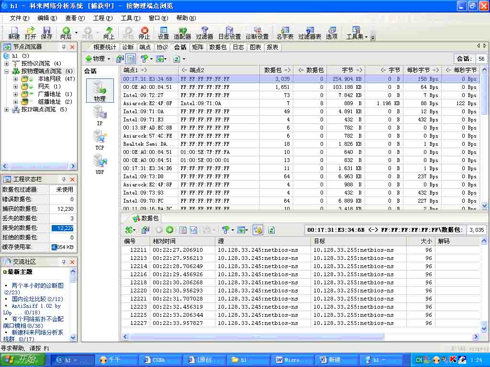Open 适配器 (Adapter) from the toolbar

click(x=182, y=32)
